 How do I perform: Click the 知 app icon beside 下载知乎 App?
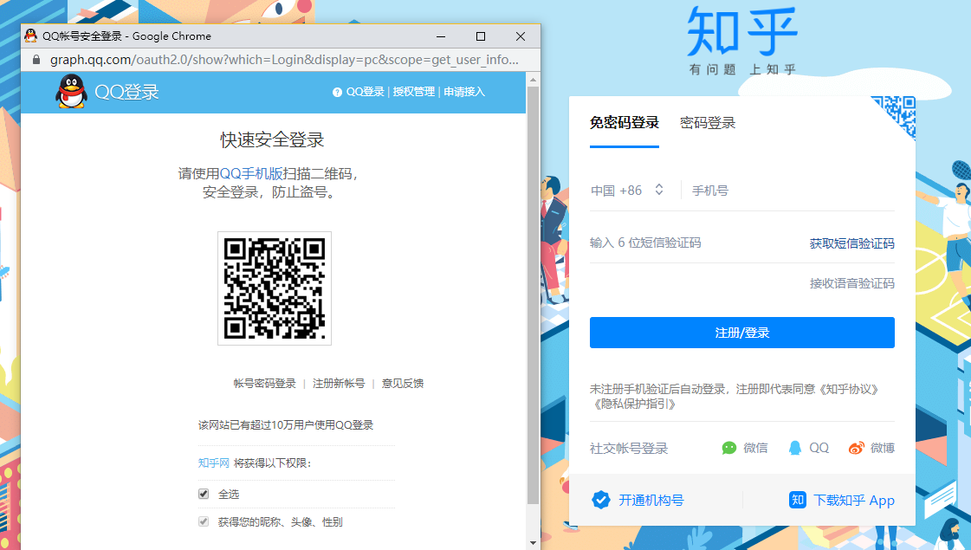(x=797, y=499)
